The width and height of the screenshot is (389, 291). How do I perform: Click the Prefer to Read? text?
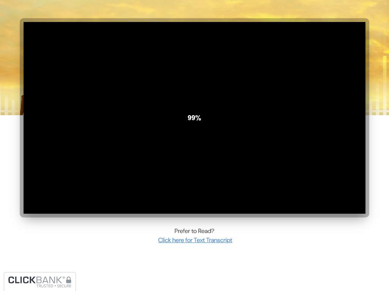click(194, 231)
